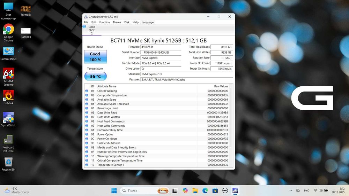Select the Critical Warning attribute row
This screenshot has height=196, width=349.
157,91
